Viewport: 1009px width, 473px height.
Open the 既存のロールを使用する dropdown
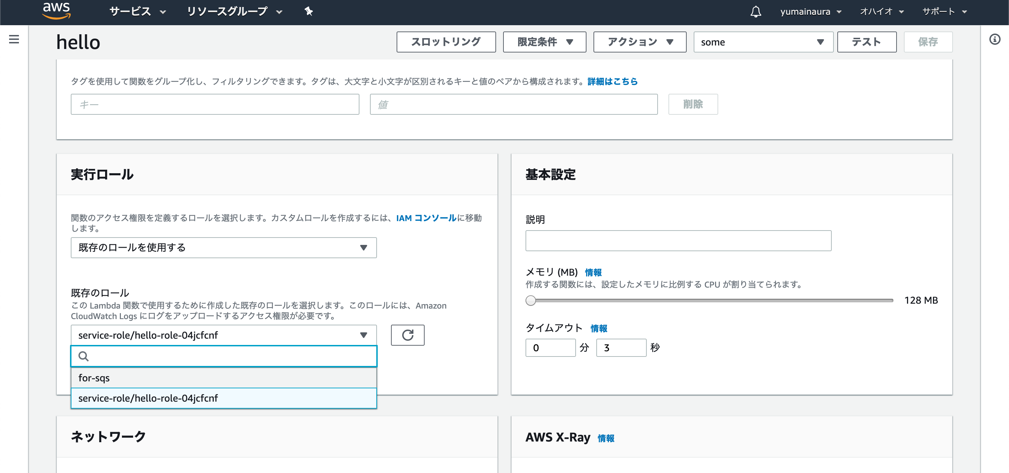[223, 248]
